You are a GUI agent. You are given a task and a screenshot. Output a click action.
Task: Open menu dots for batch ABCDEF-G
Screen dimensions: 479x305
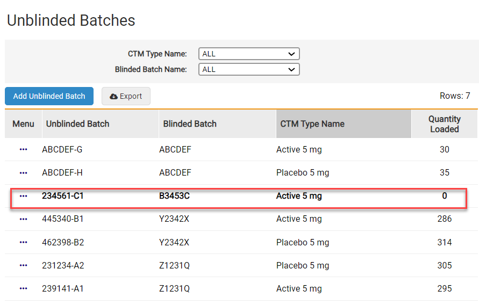tap(23, 150)
